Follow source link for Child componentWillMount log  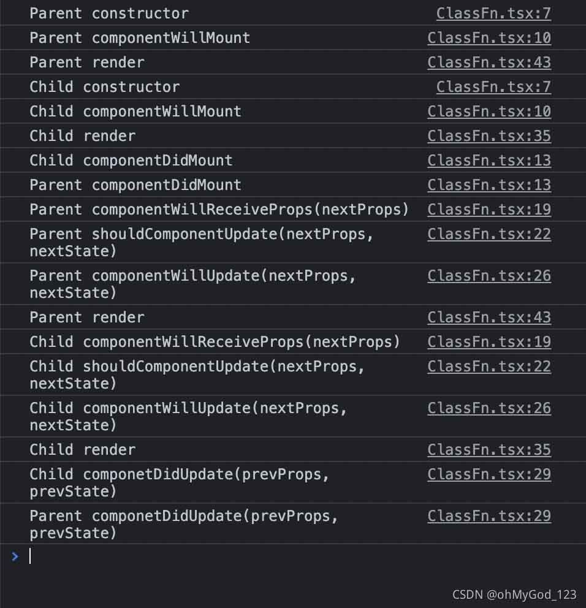click(x=489, y=112)
